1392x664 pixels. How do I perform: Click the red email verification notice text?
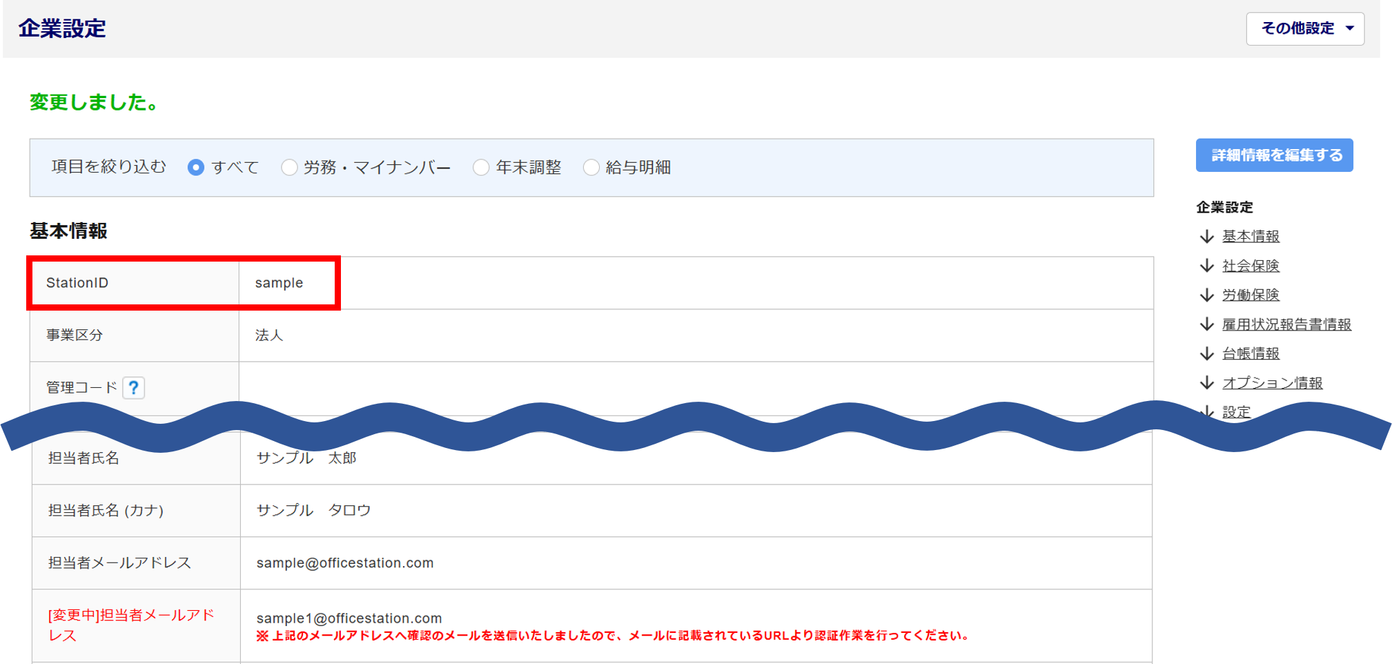[613, 636]
